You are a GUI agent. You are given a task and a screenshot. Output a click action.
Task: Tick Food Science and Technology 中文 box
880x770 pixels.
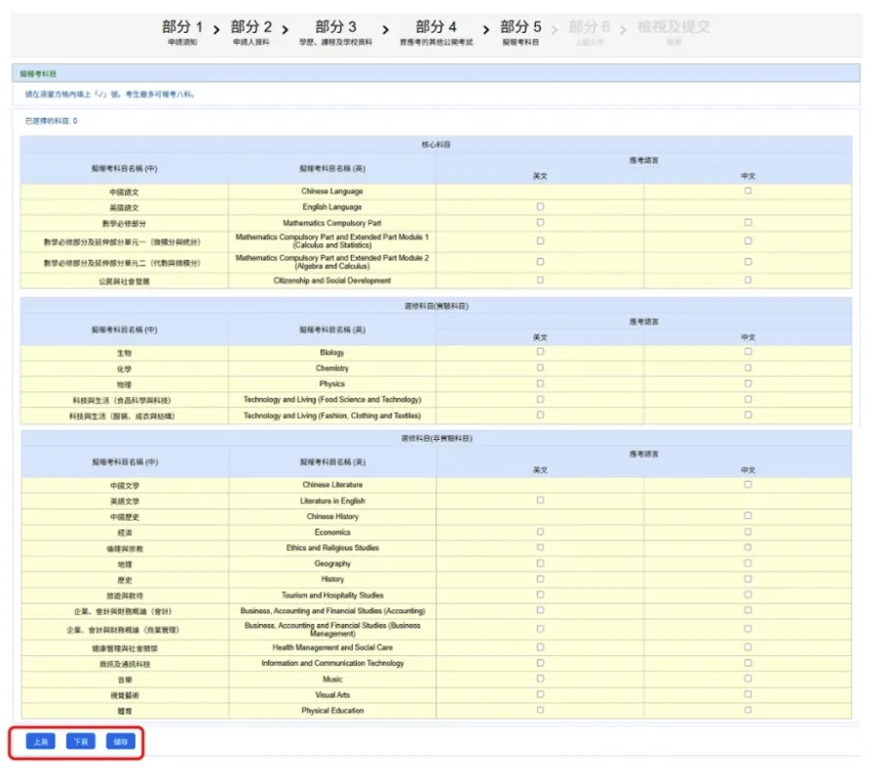(747, 399)
